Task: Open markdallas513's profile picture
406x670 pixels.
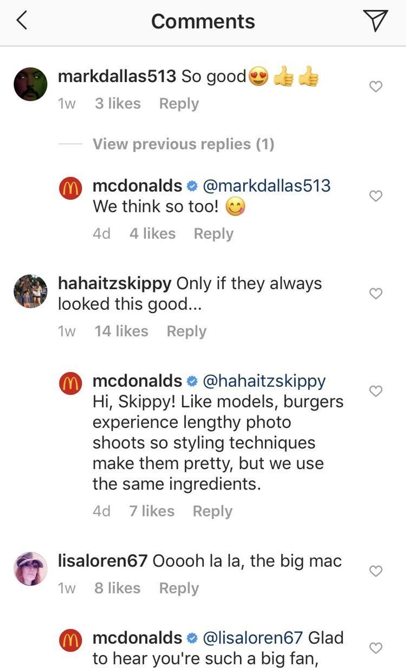Action: [31, 84]
